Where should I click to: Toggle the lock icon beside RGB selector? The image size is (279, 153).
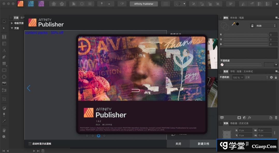point(252,26)
